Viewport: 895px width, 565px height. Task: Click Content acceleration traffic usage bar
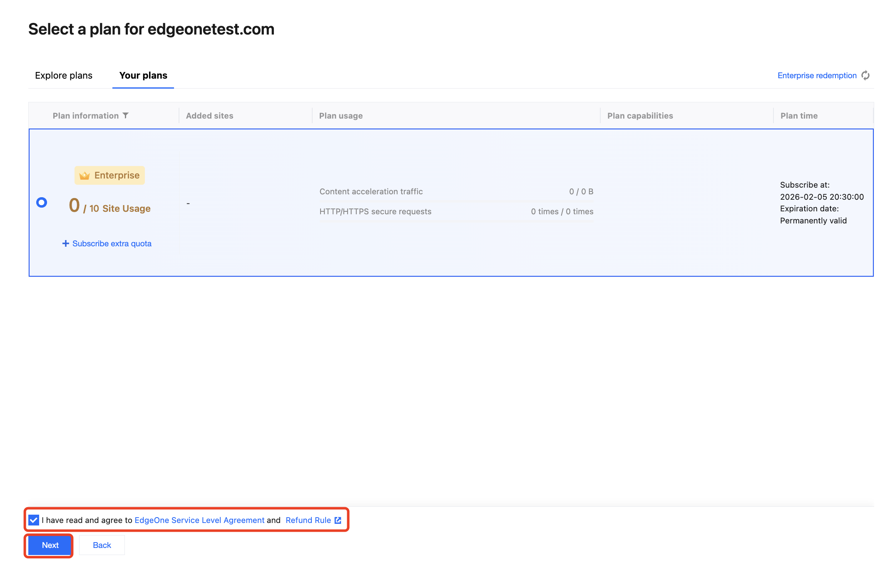pos(456,201)
